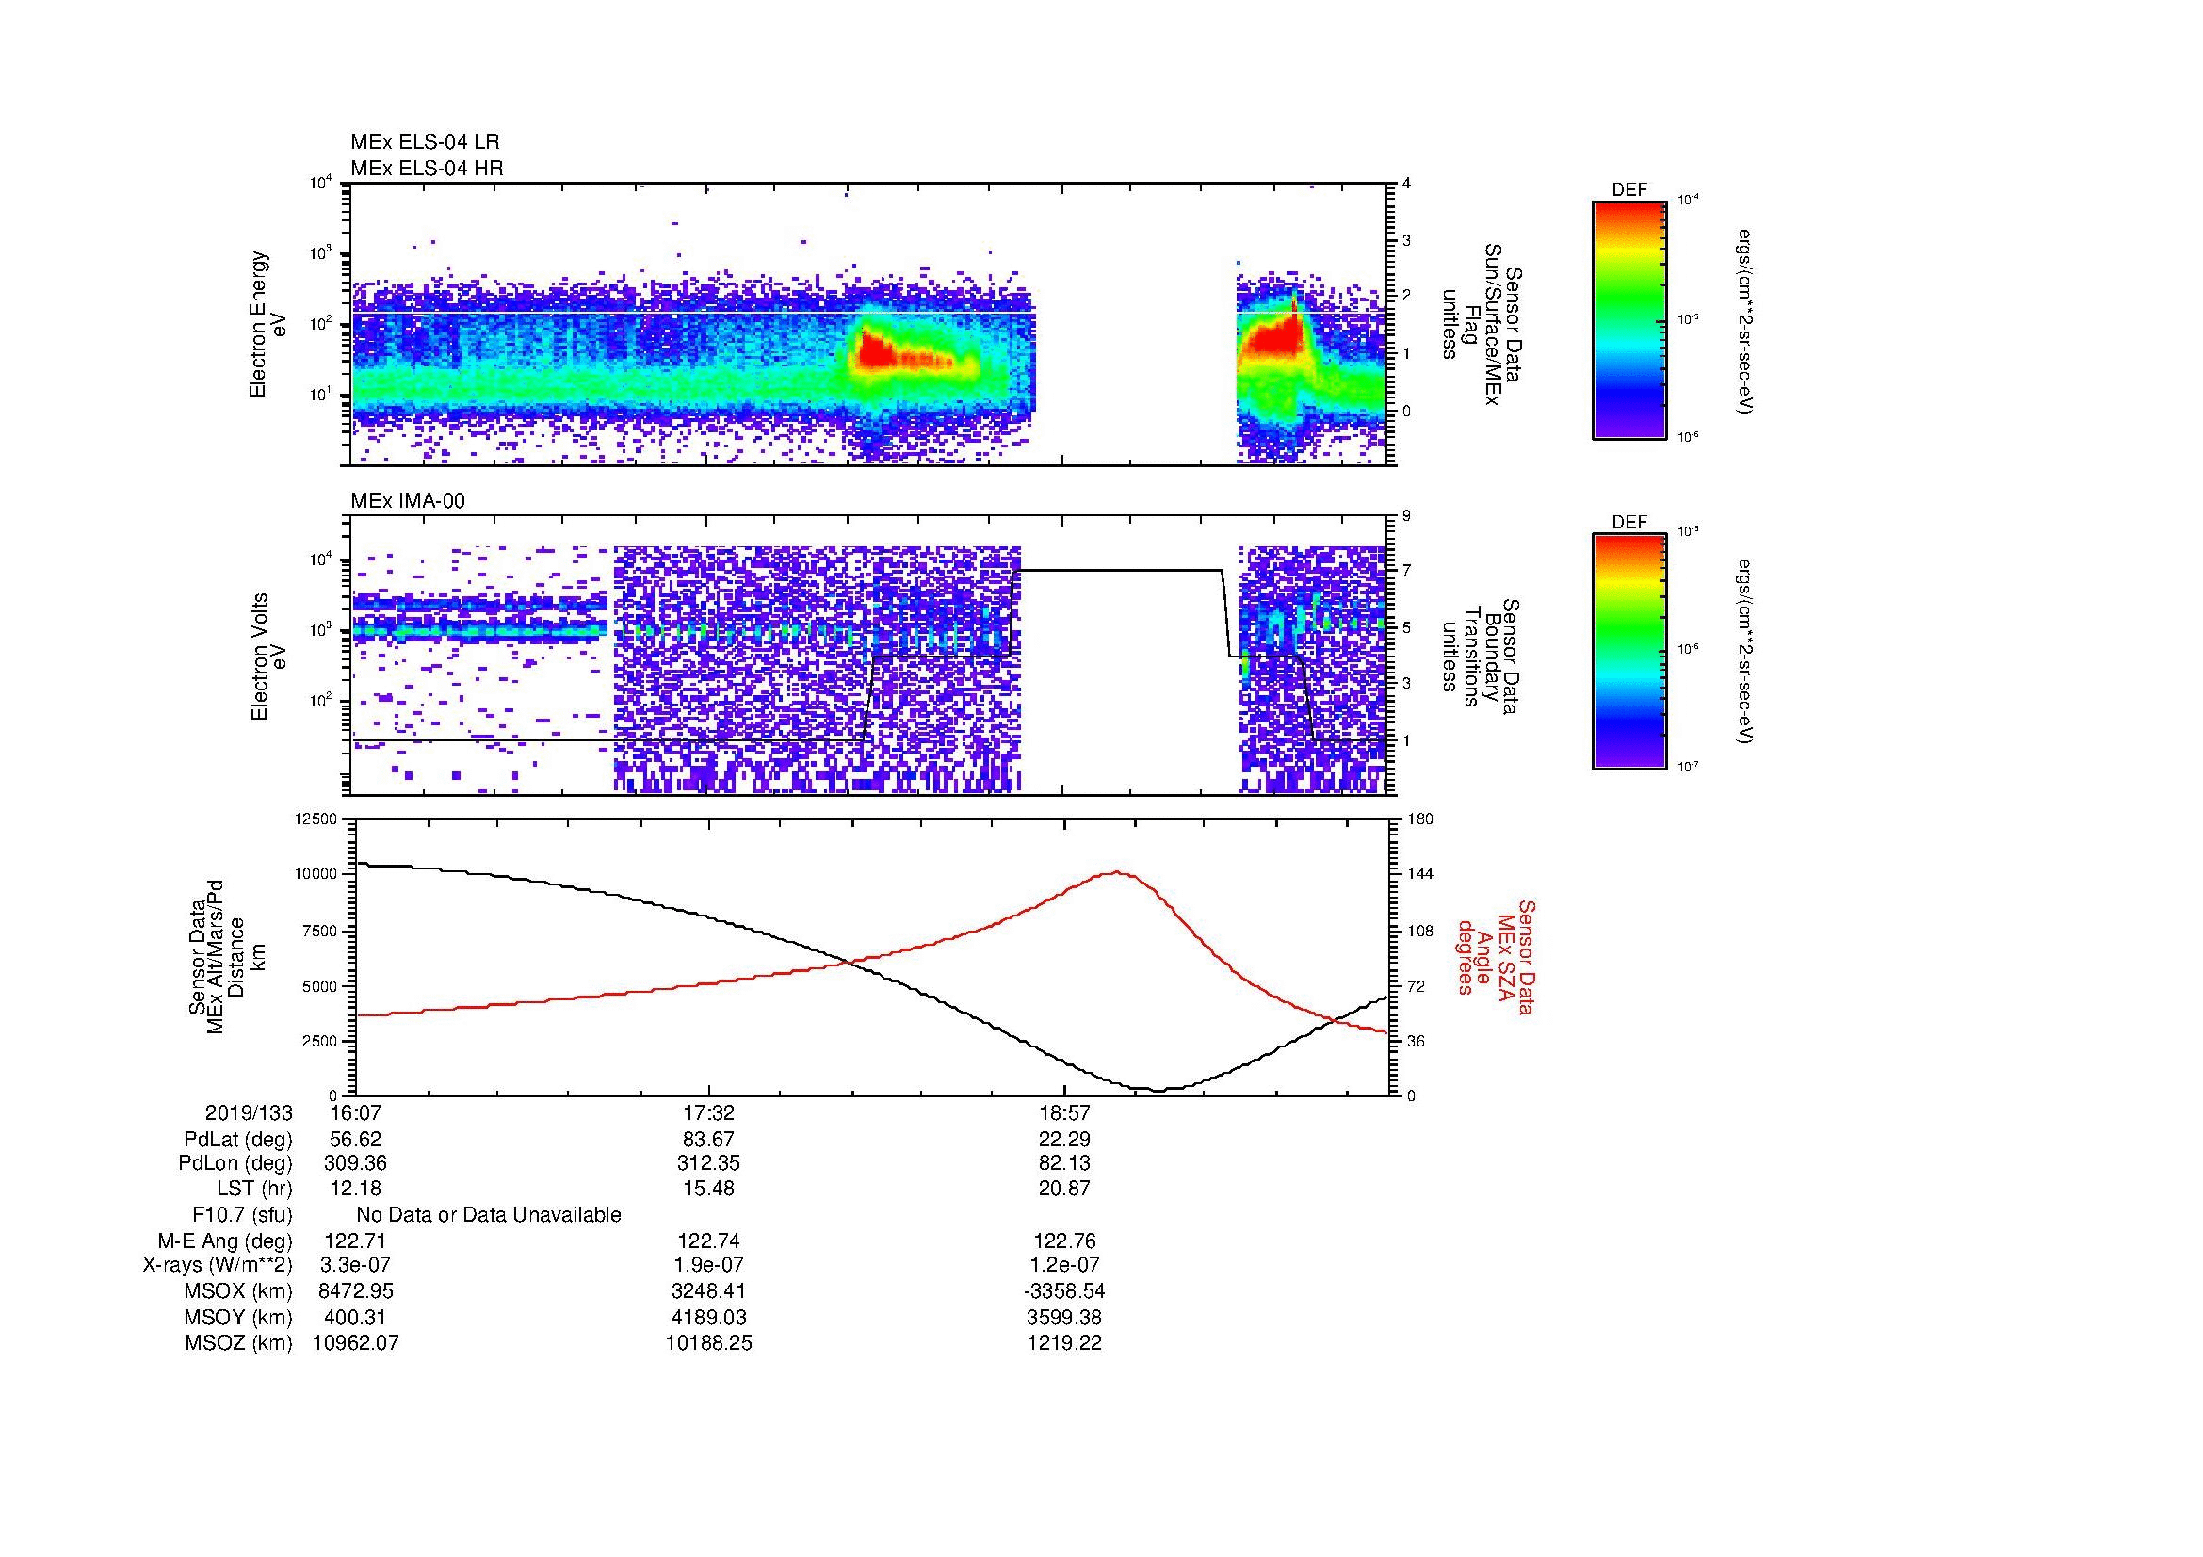Click the M-E Ang value 122.76
The height and width of the screenshot is (1557, 2203).
[1064, 1241]
